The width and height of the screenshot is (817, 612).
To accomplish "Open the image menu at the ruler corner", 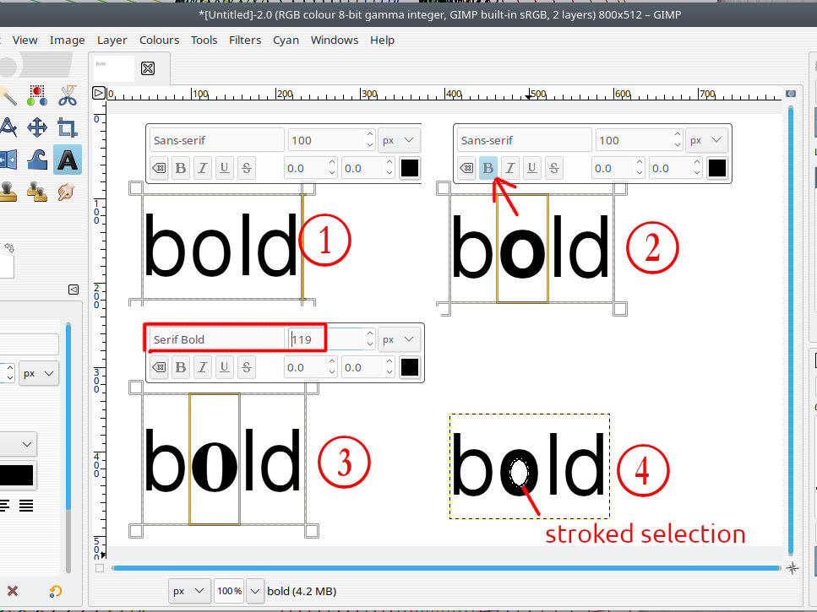I will pyautogui.click(x=99, y=93).
